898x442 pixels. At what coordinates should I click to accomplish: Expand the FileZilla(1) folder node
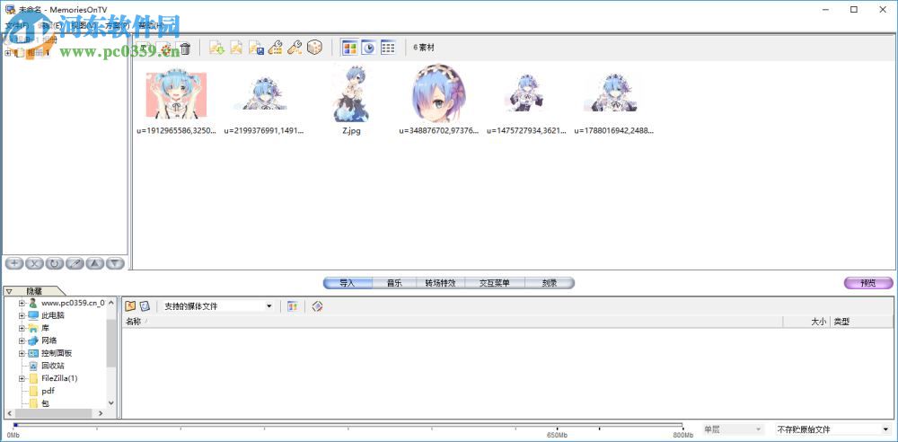click(x=22, y=378)
